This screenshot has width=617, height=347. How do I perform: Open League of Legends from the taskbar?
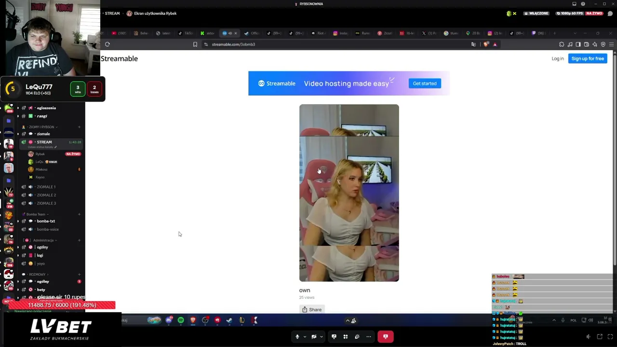pyautogui.click(x=241, y=320)
